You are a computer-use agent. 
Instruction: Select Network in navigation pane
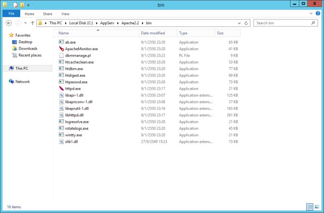click(x=23, y=82)
